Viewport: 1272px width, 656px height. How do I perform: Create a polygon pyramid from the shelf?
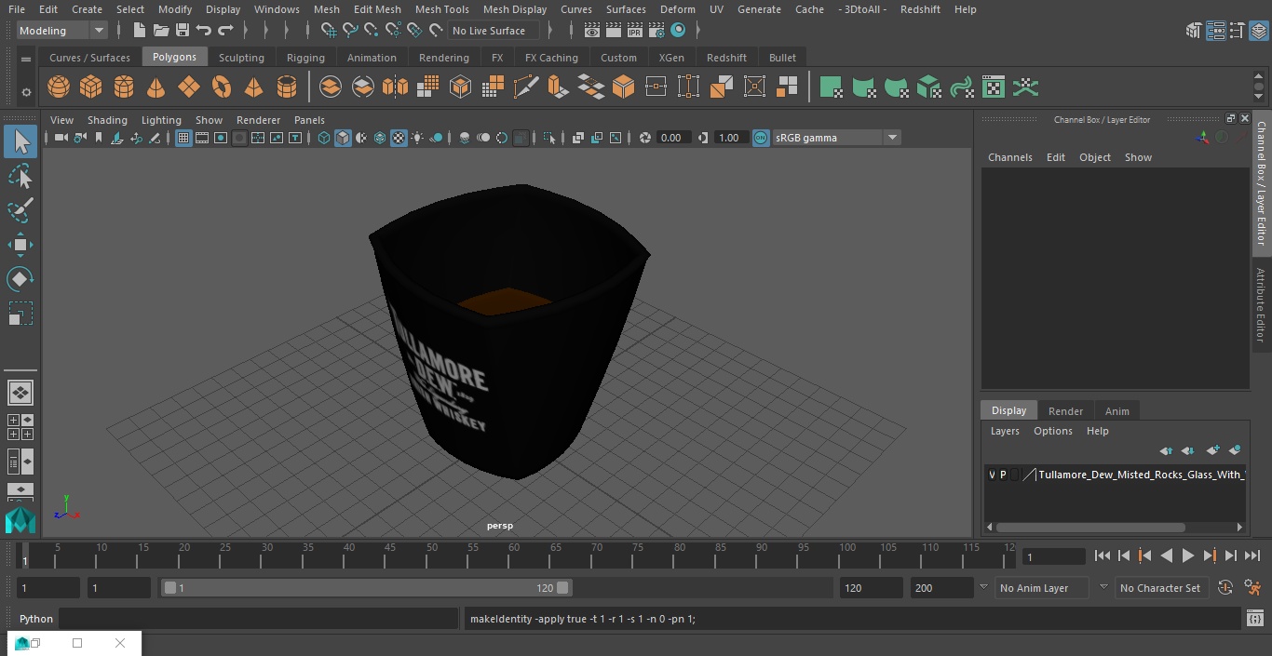pyautogui.click(x=253, y=87)
